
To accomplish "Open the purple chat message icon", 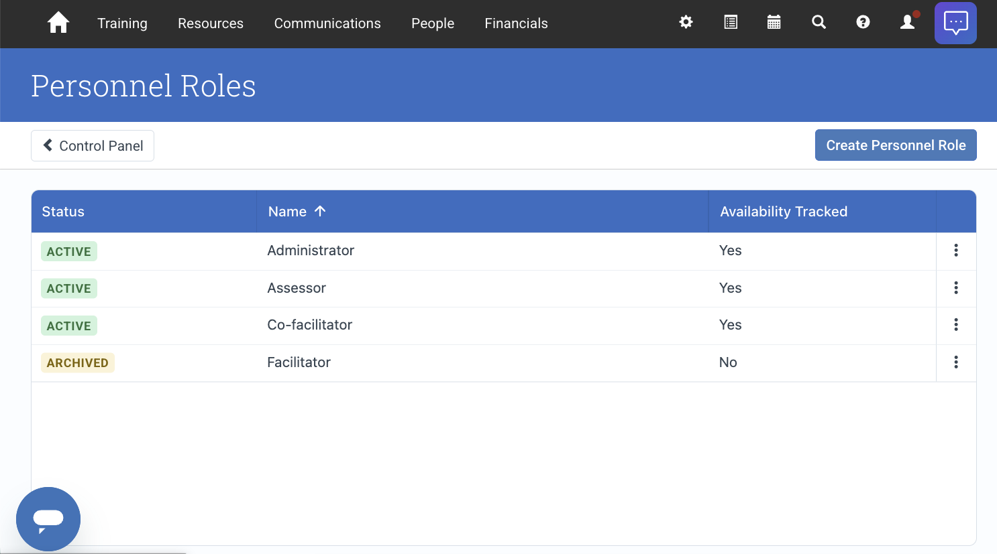I will click(955, 23).
